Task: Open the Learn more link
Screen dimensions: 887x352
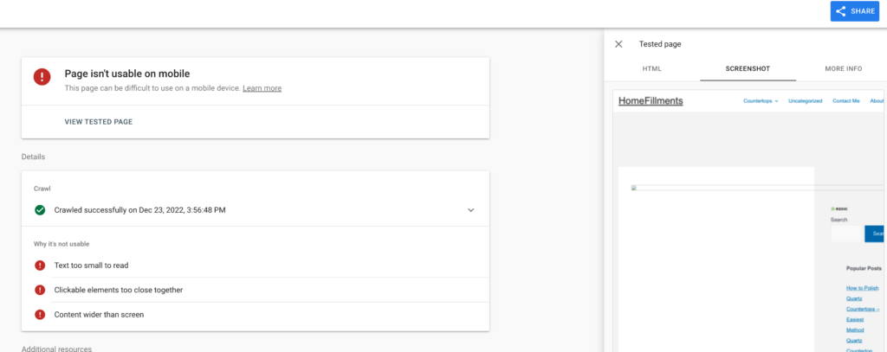Action: click(262, 88)
